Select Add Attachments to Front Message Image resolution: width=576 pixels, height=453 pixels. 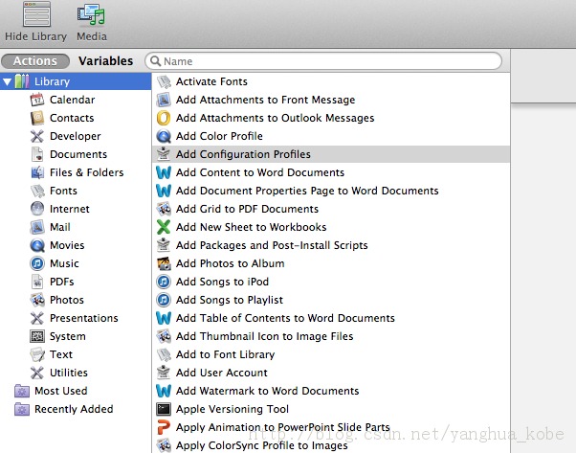point(331,100)
